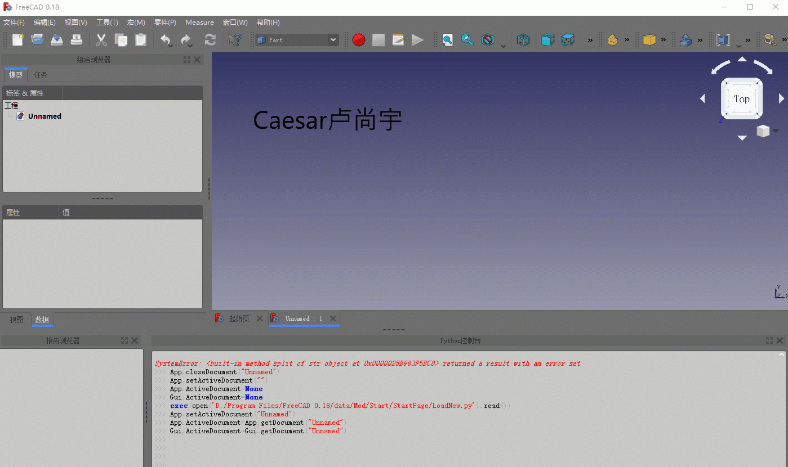This screenshot has height=467, width=788.
Task: Fit selection in view
Action: tap(468, 40)
